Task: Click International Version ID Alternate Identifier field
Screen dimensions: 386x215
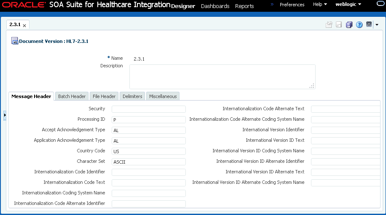Action: coord(346,162)
